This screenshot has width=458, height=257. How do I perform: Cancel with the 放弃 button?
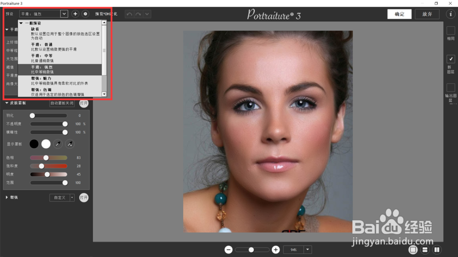pyautogui.click(x=427, y=14)
